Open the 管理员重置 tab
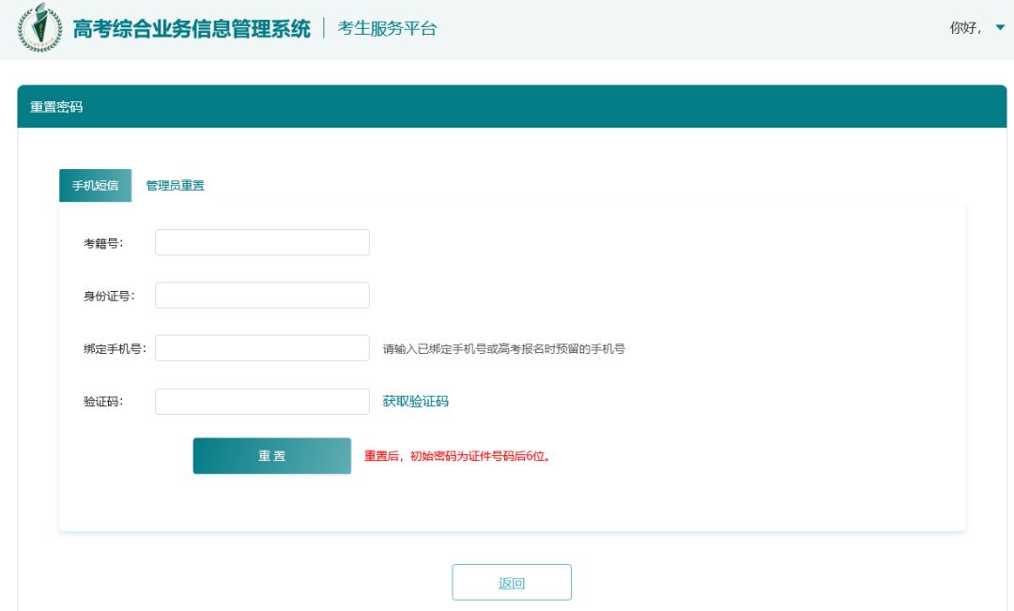The width and height of the screenshot is (1014, 611). pyautogui.click(x=175, y=186)
